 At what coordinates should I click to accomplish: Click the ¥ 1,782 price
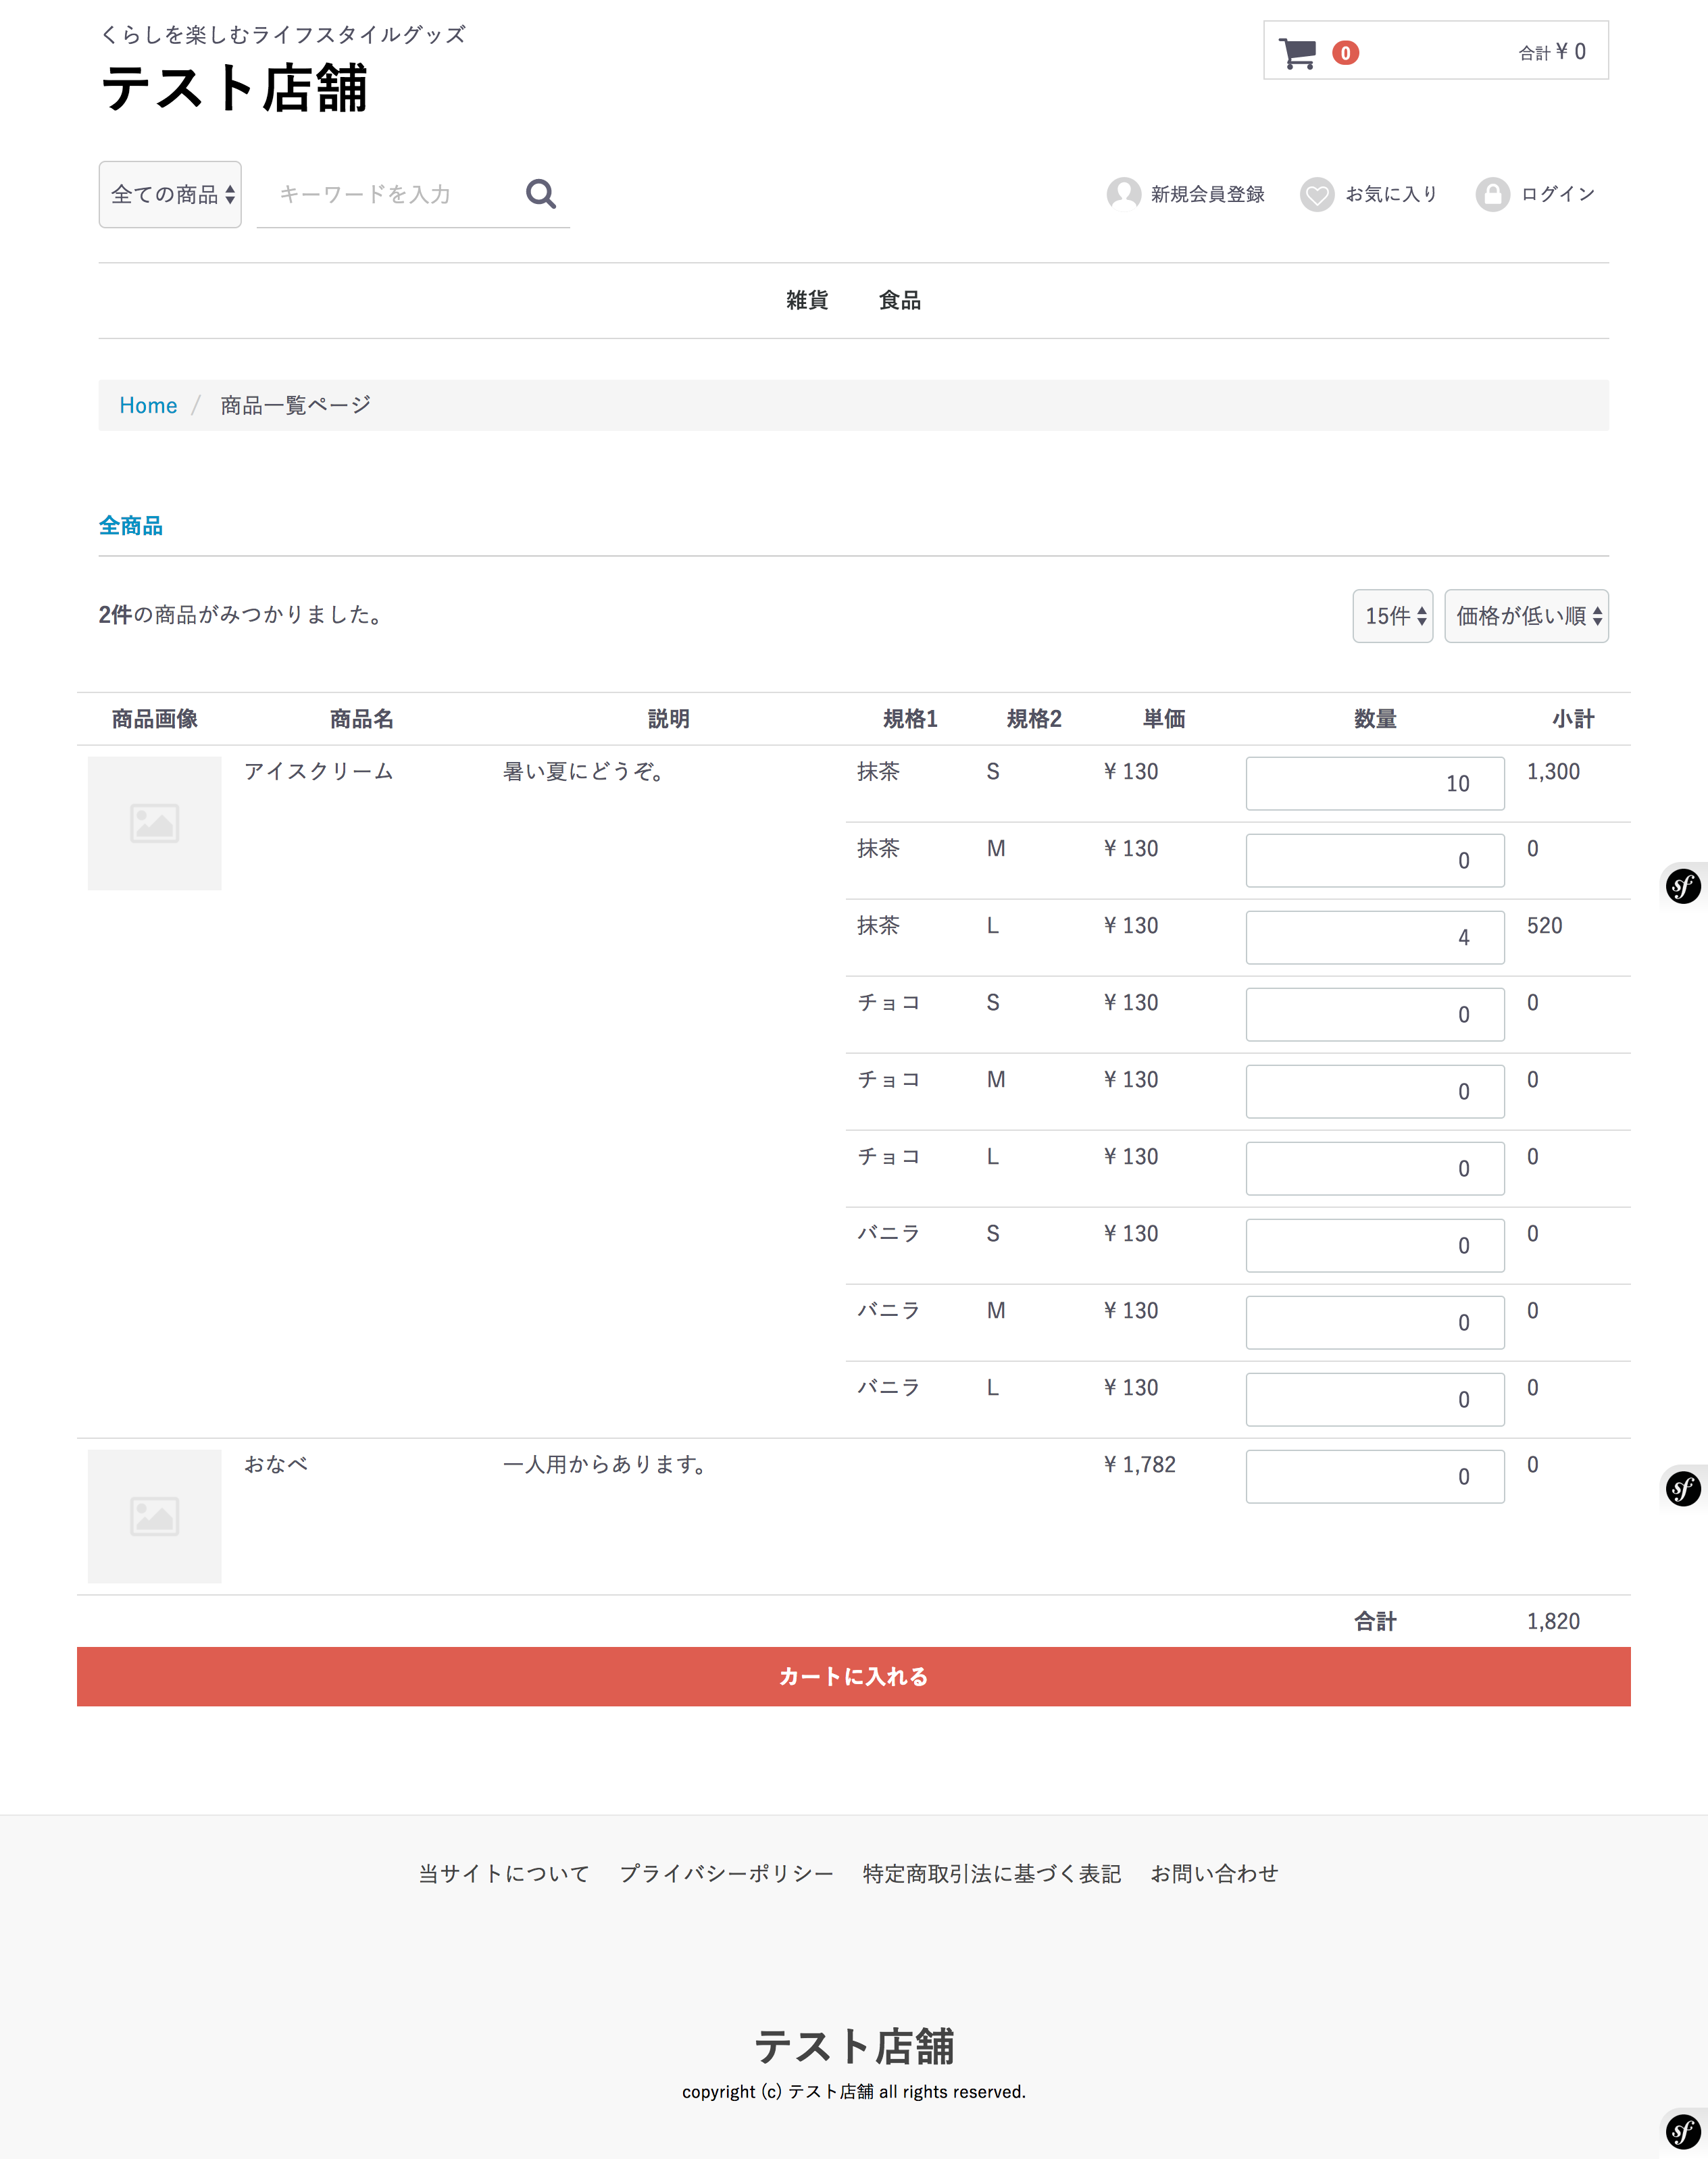coord(1139,1464)
